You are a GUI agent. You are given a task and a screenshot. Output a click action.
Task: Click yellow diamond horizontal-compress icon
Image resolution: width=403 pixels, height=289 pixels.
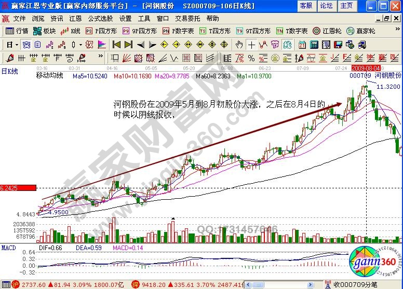[x=200, y=45]
